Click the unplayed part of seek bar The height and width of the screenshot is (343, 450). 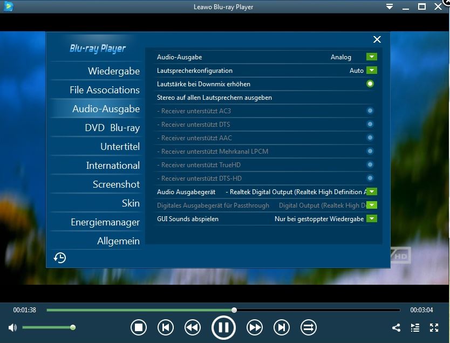[x=318, y=310]
